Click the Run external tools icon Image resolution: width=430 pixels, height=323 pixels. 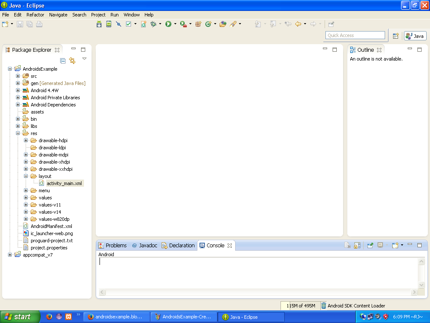(x=184, y=24)
